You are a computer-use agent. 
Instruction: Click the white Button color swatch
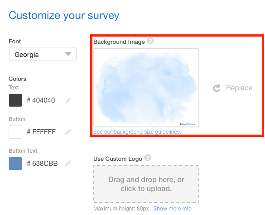coord(15,132)
